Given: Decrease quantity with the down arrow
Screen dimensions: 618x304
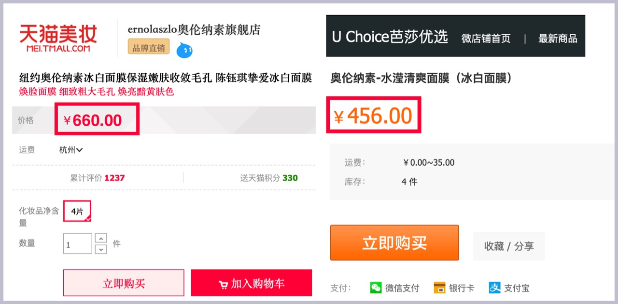Looking at the screenshot, I should (x=101, y=249).
